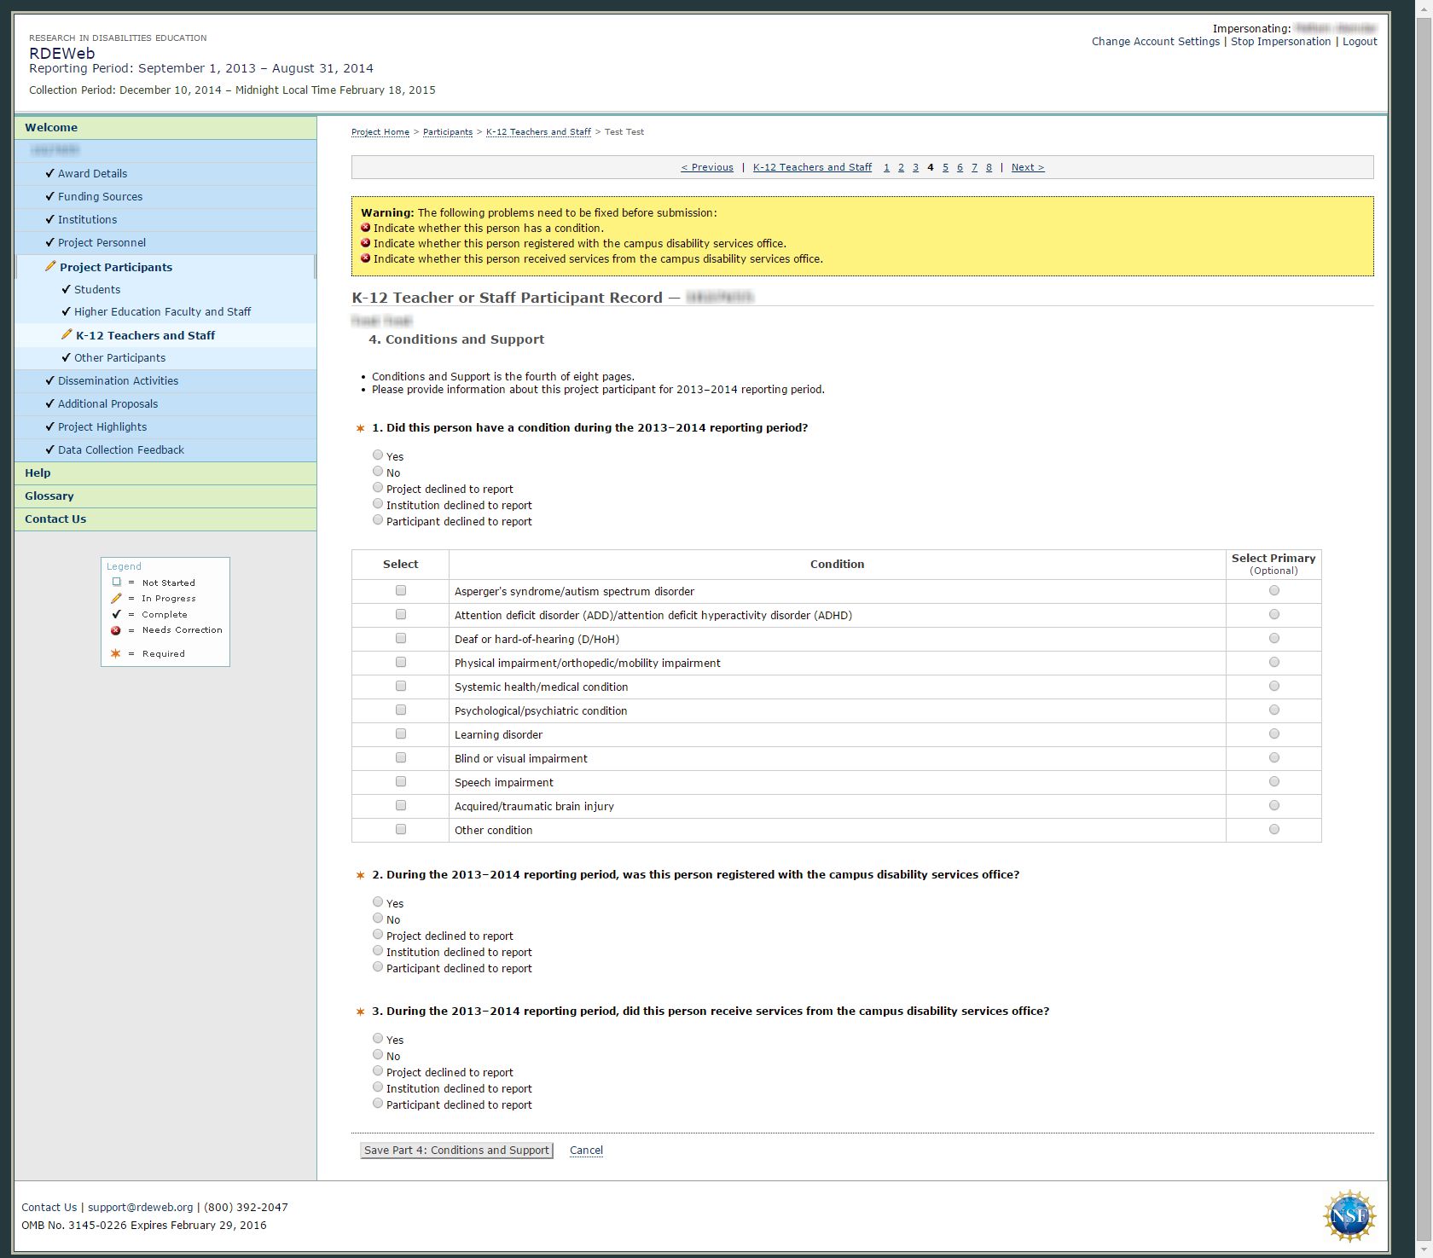Save Part 4: Conditions and Support
This screenshot has height=1258, width=1433.
[x=456, y=1151]
